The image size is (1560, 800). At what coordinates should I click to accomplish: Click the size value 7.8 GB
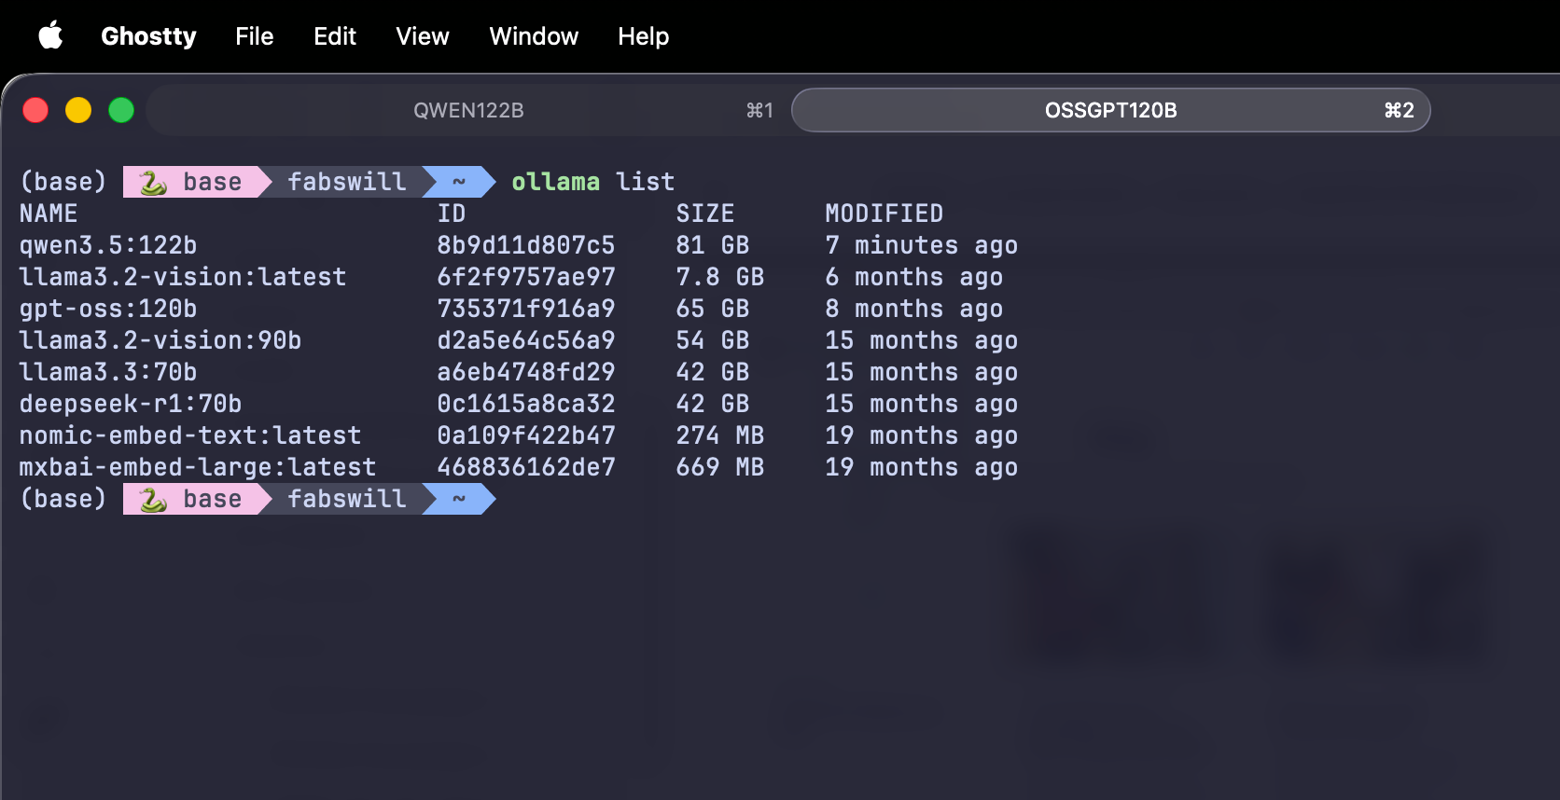click(x=720, y=277)
